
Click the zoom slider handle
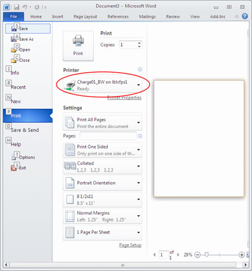point(207,254)
